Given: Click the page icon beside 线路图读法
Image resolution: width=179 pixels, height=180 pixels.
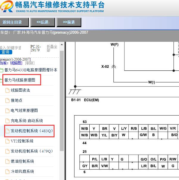Looking at the screenshot, I should [7, 90].
